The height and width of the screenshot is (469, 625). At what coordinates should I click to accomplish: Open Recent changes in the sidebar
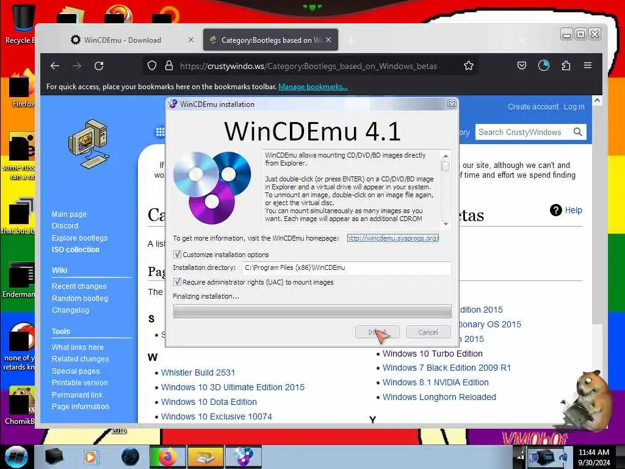[x=79, y=286]
